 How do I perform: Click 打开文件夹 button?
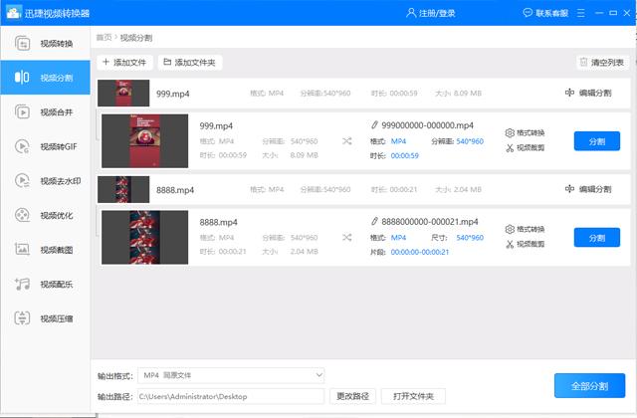click(413, 396)
